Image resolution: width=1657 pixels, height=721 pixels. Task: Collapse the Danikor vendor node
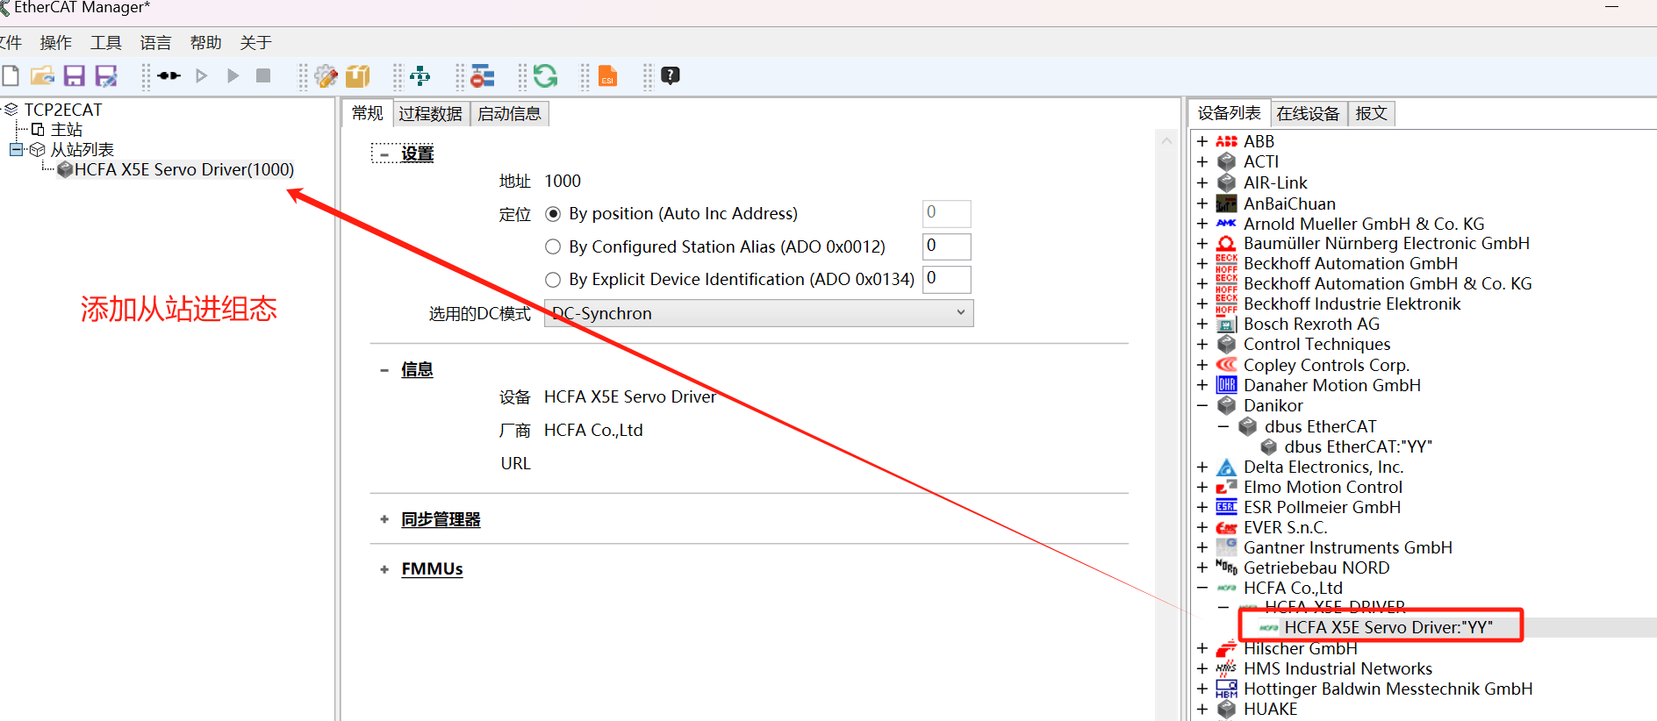pyautogui.click(x=1202, y=405)
